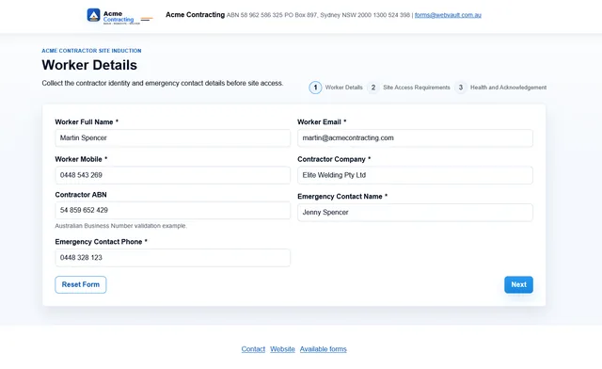Focus the Worker Mobile input
This screenshot has width=602, height=369.
172,175
